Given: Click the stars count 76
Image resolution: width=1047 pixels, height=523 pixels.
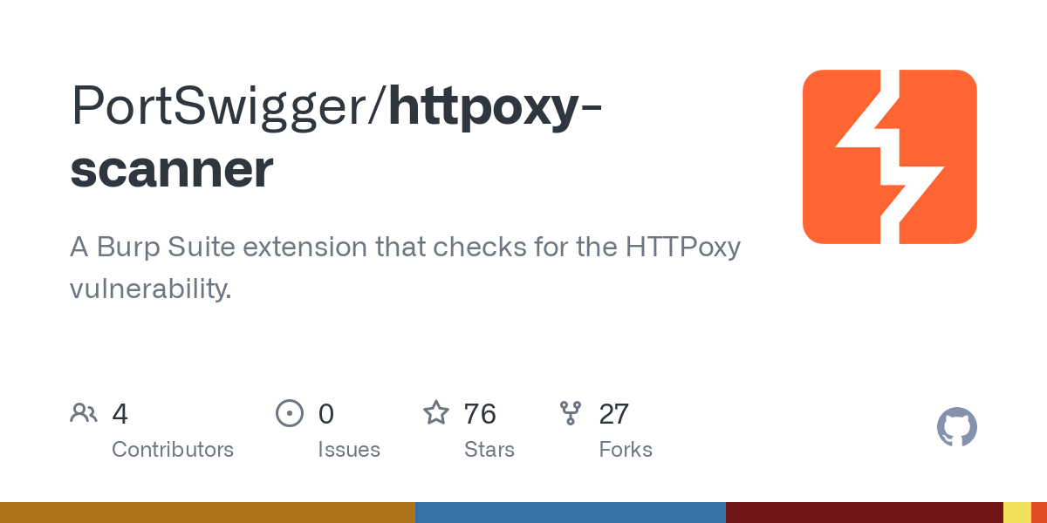Looking at the screenshot, I should pyautogui.click(x=481, y=414).
